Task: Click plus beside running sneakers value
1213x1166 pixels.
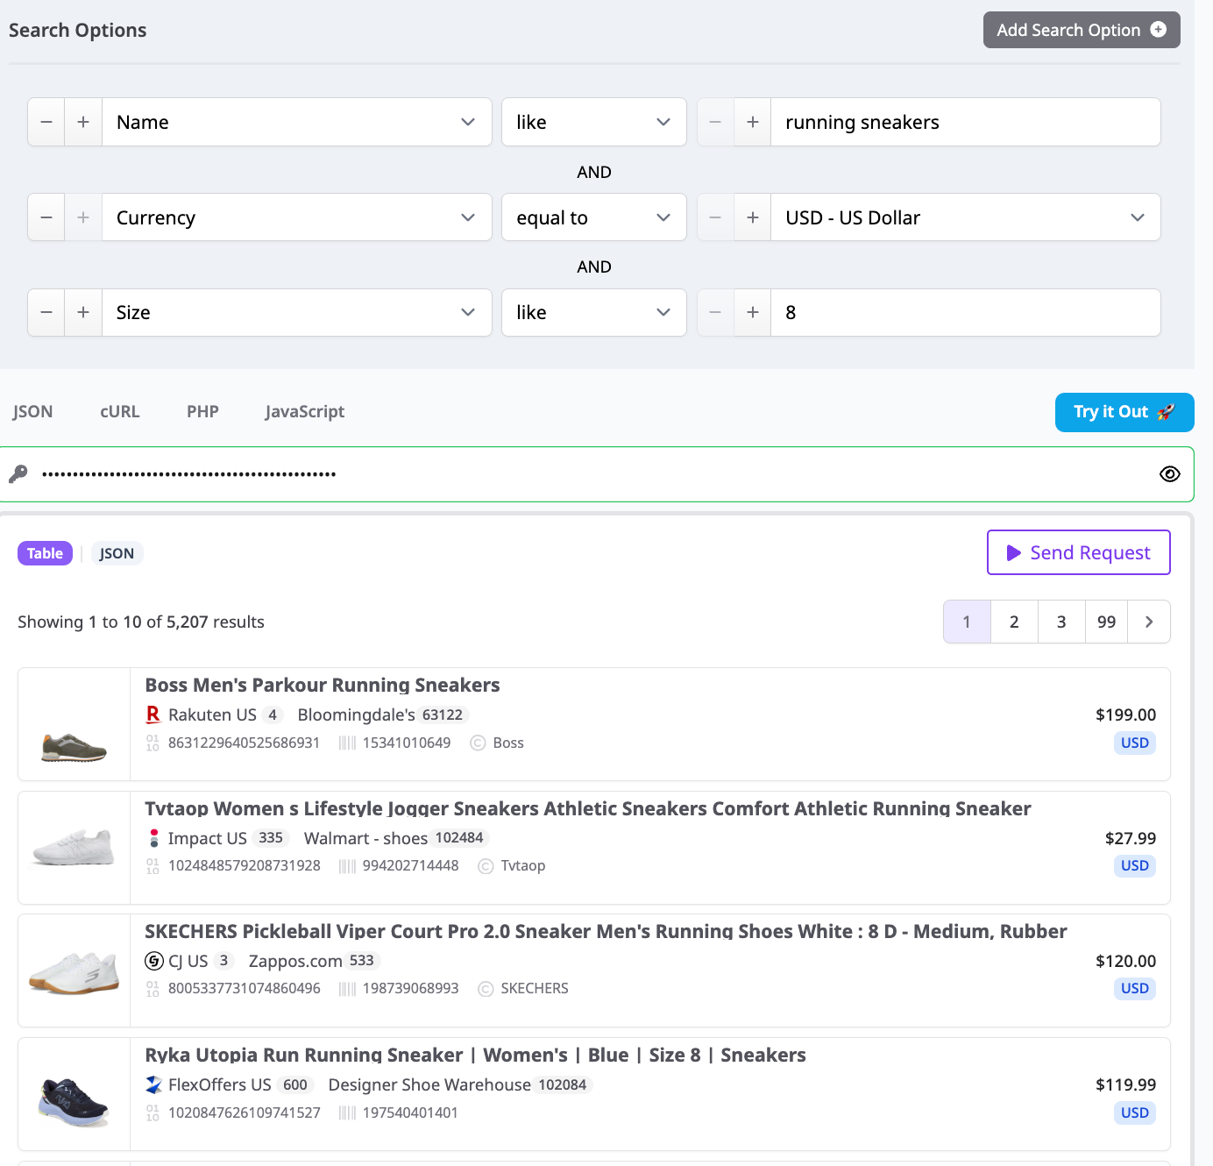Action: click(753, 122)
